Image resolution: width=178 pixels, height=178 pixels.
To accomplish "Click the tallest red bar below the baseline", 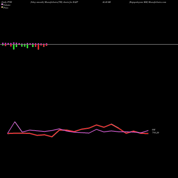I will point(38,47).
